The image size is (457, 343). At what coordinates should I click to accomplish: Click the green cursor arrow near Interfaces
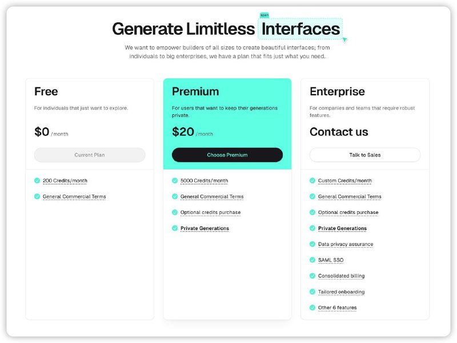coord(344,39)
